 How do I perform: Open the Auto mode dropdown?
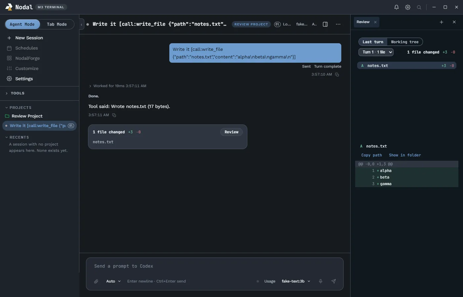[x=113, y=281]
